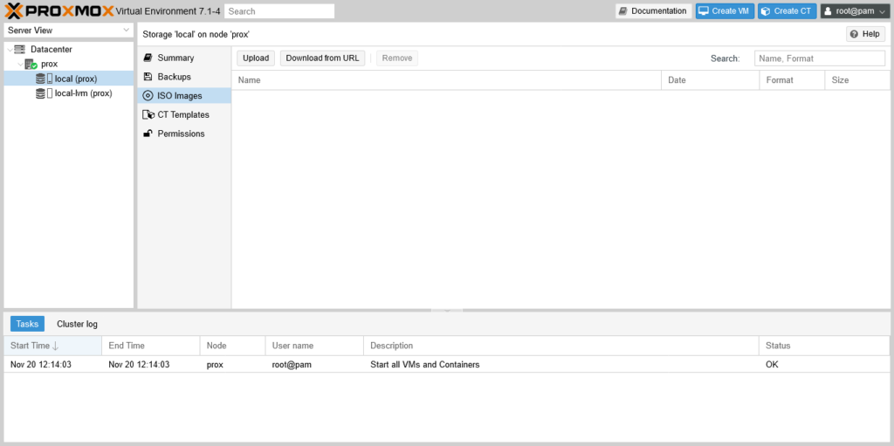The width and height of the screenshot is (894, 446).
Task: Collapse the Datacenter tree node
Action: pos(9,50)
